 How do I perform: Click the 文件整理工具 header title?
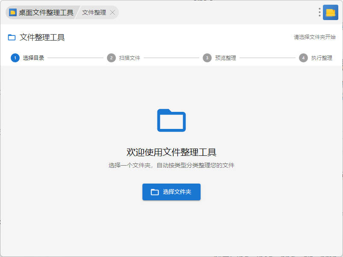(x=42, y=38)
